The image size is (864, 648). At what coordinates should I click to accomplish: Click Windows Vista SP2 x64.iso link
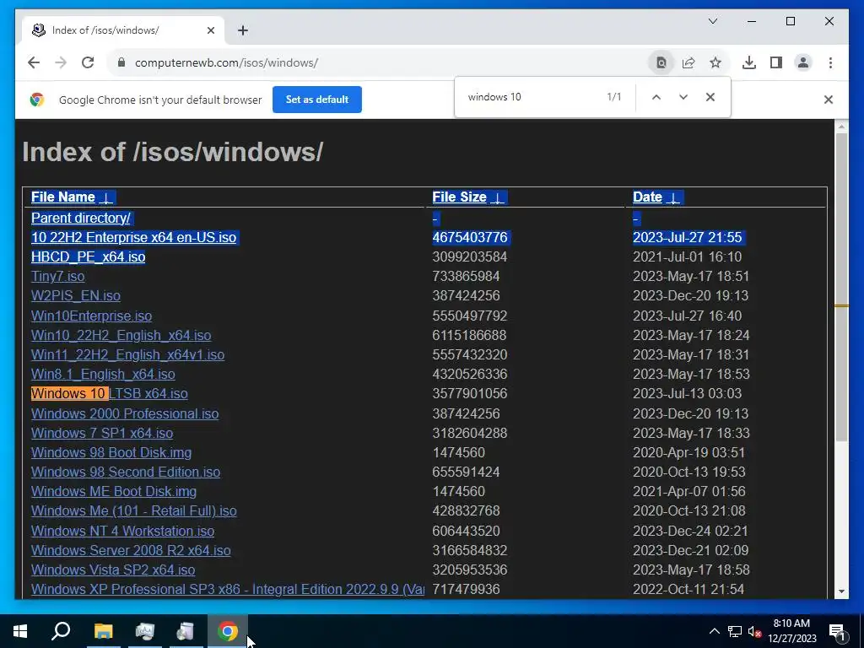[113, 570]
